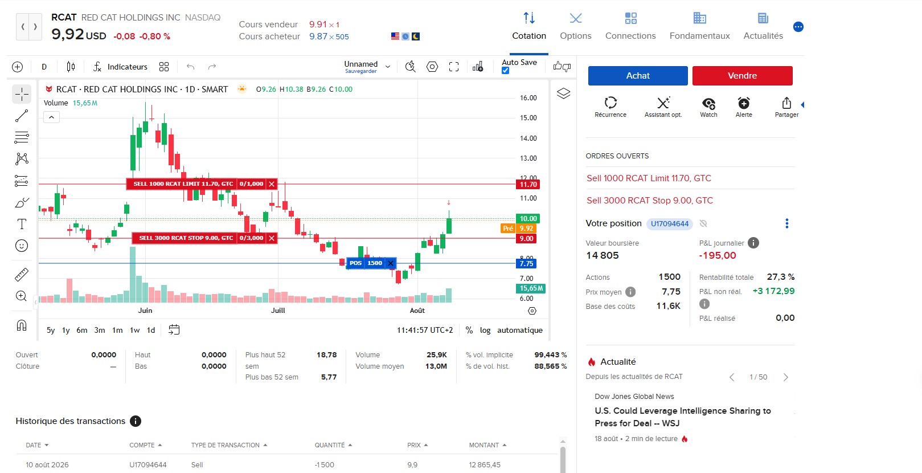This screenshot has height=473, width=922.
Task: Toggle the Auto Save checkbox
Action: 506,71
